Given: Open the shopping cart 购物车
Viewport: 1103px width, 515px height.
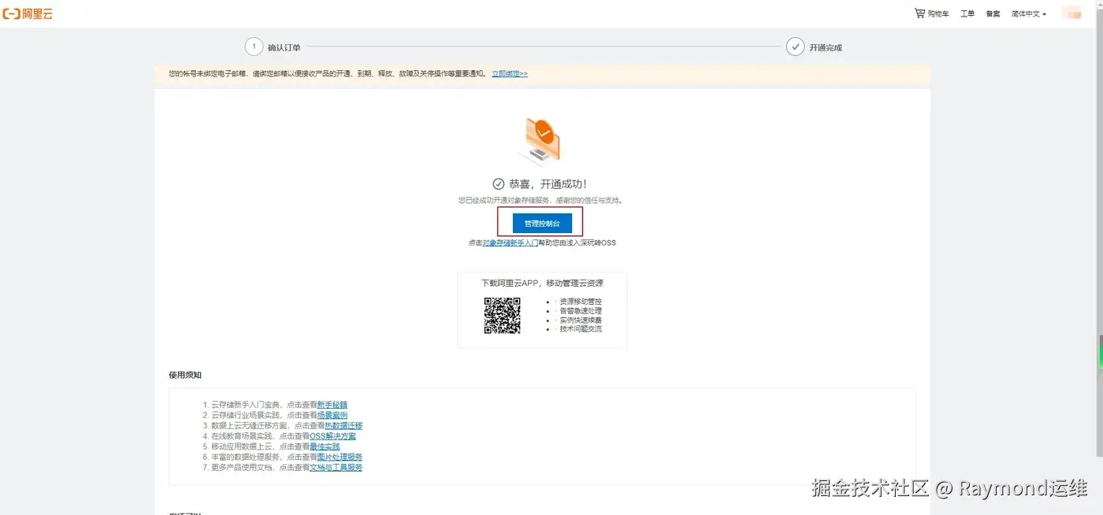Looking at the screenshot, I should tap(931, 13).
